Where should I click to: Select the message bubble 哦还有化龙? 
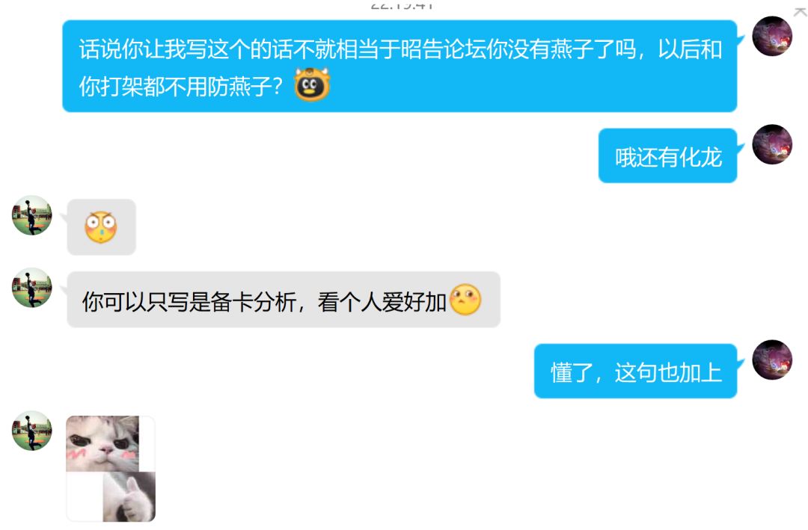point(668,155)
